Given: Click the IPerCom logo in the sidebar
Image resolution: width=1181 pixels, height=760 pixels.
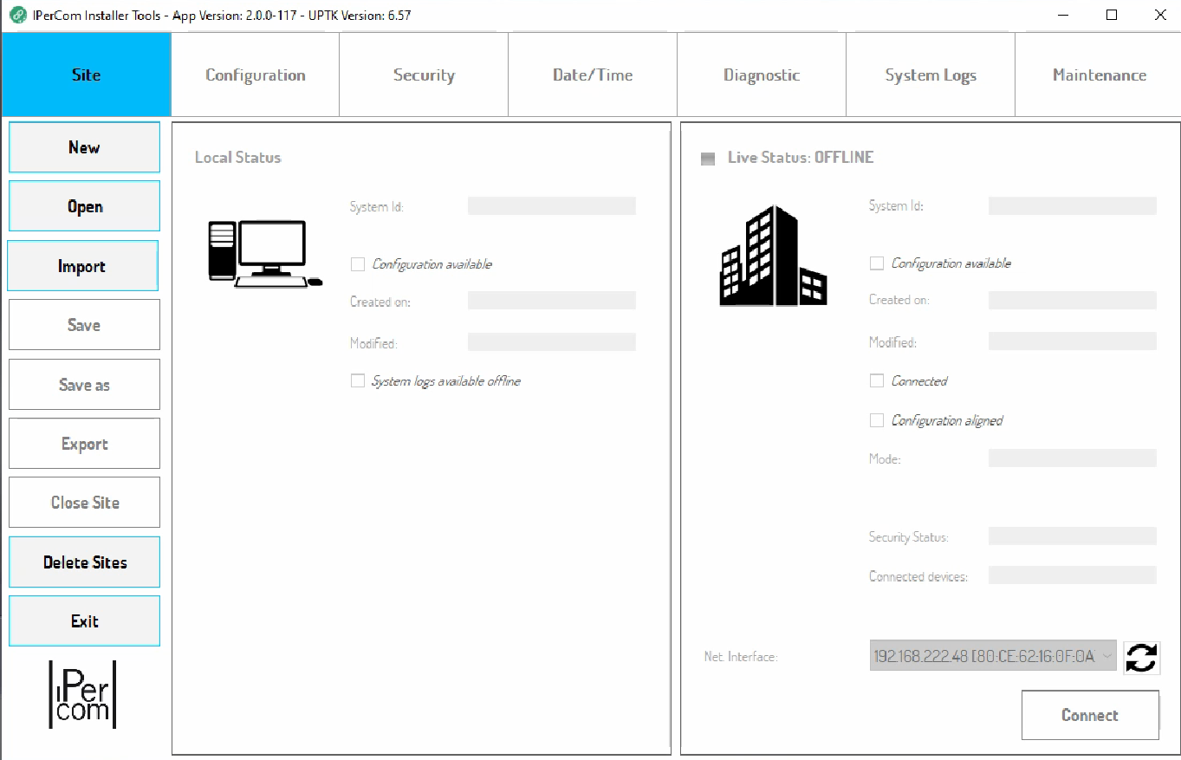Looking at the screenshot, I should [84, 695].
